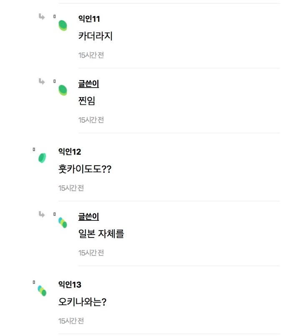Click the green avatar next to '찐임' reply
This screenshot has height=336, width=300.
point(63,90)
